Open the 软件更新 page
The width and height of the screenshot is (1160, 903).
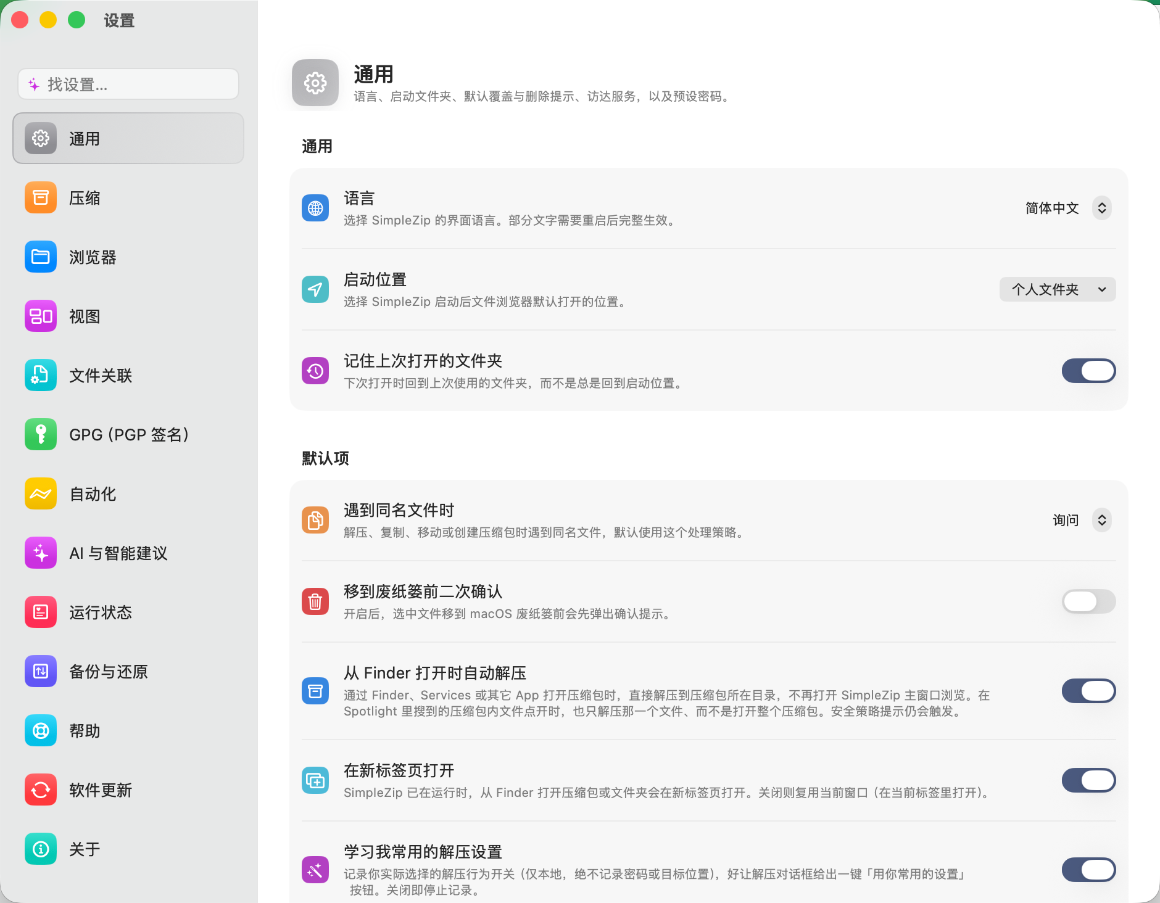(128, 790)
